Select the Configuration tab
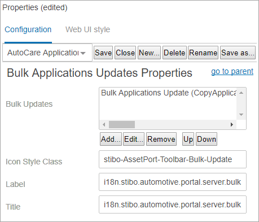The height and width of the screenshot is (222, 259). pyautogui.click(x=28, y=29)
